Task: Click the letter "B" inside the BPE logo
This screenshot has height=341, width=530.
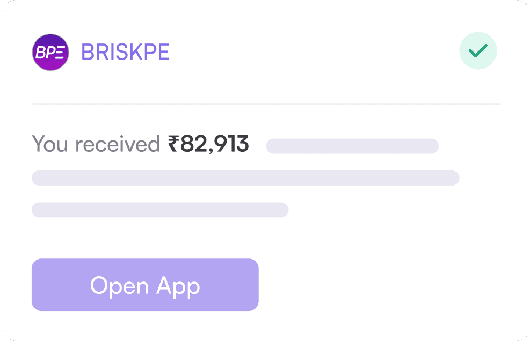Action: (x=40, y=53)
